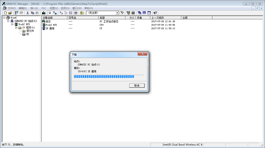
Task: Open the 文件(F) menu
Action: tap(12, 8)
